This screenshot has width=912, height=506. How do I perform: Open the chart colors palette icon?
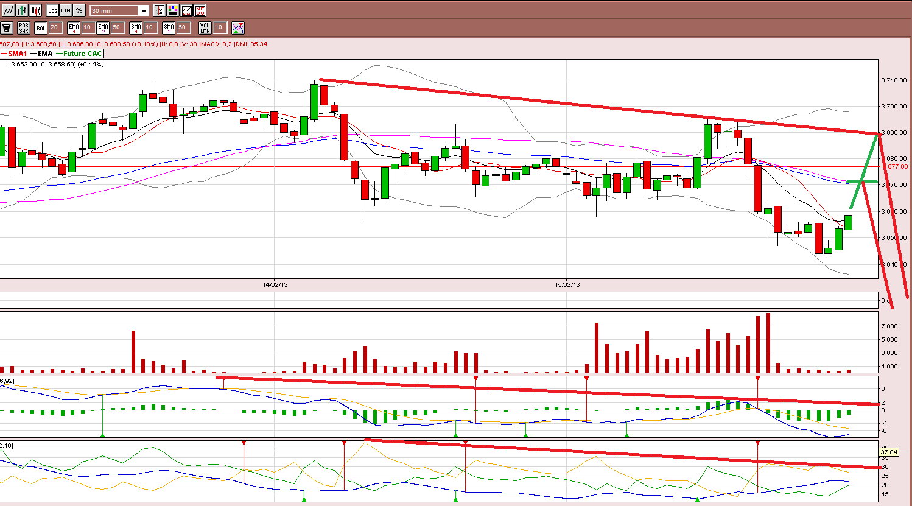[173, 10]
